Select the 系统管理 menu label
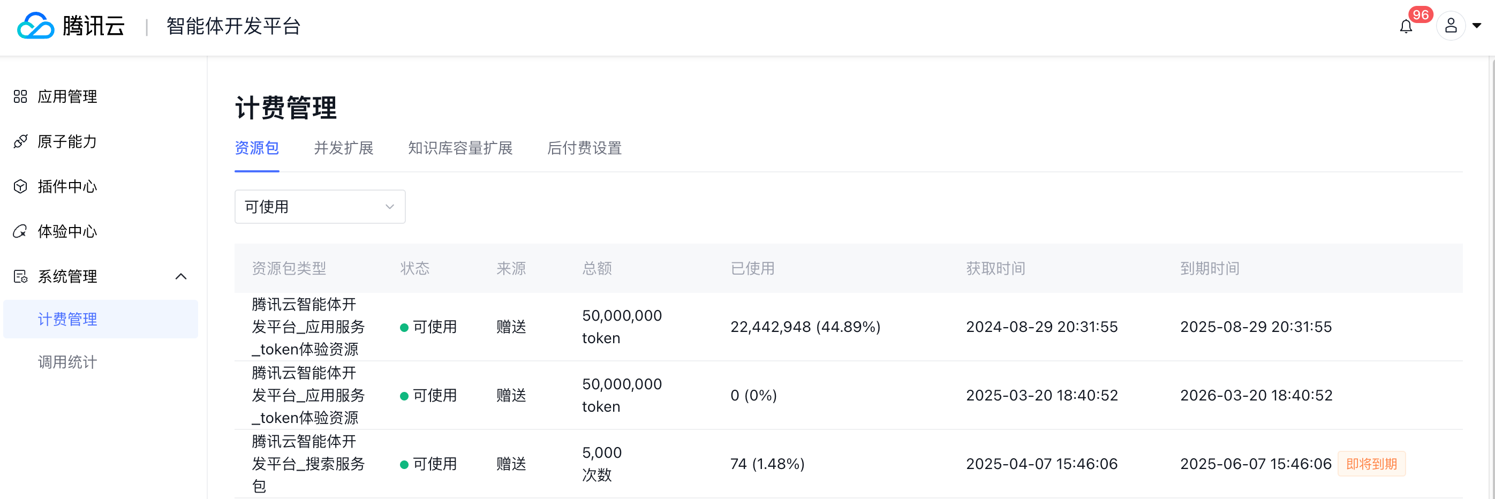This screenshot has width=1495, height=499. point(67,276)
